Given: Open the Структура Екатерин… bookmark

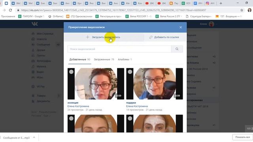Looking at the screenshot, I should click(x=199, y=16).
